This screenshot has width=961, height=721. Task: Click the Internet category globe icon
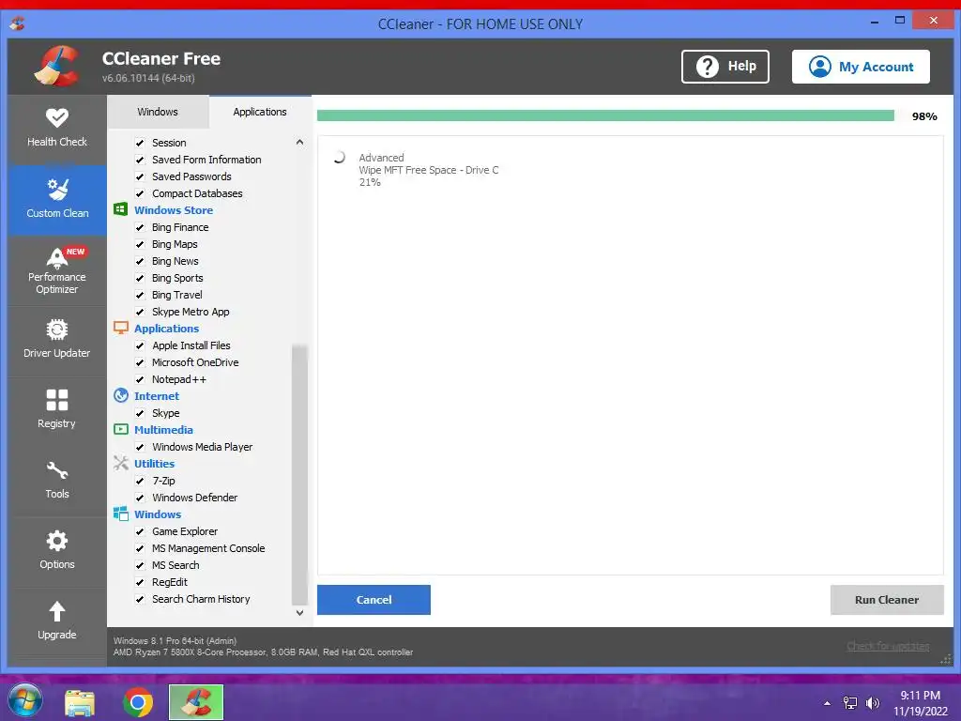click(x=121, y=396)
